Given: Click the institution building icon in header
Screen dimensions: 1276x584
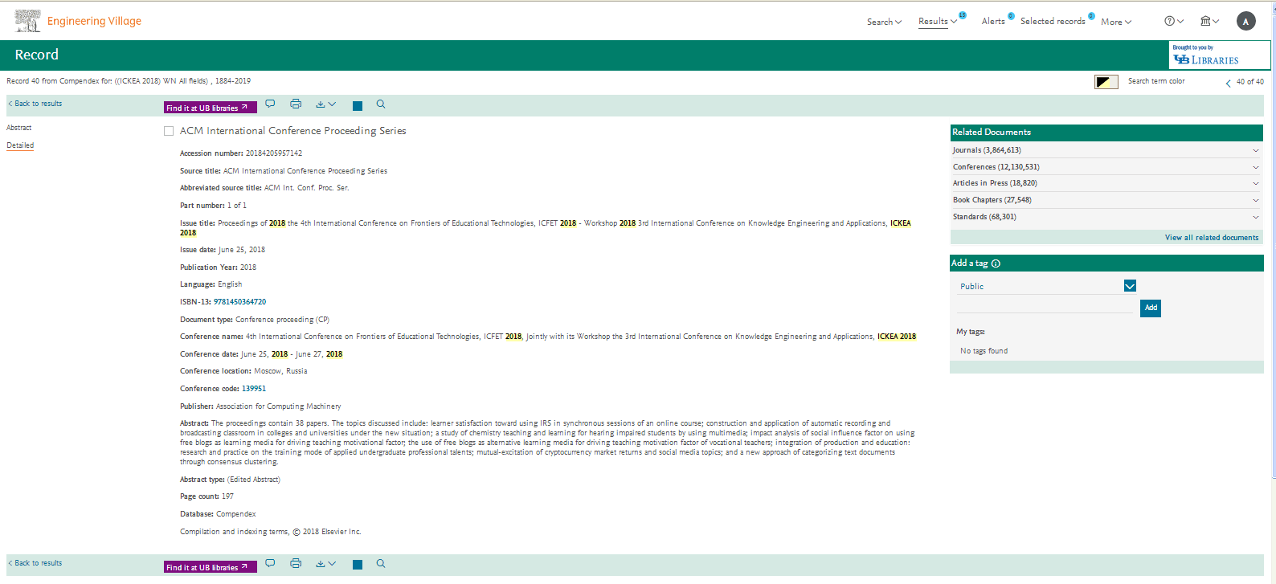Looking at the screenshot, I should click(1205, 21).
